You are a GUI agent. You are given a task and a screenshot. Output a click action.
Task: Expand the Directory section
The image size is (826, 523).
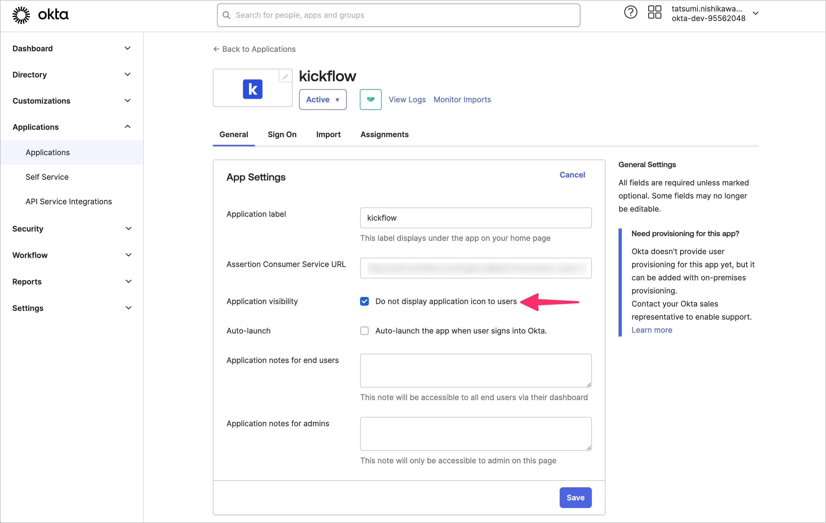click(x=72, y=74)
